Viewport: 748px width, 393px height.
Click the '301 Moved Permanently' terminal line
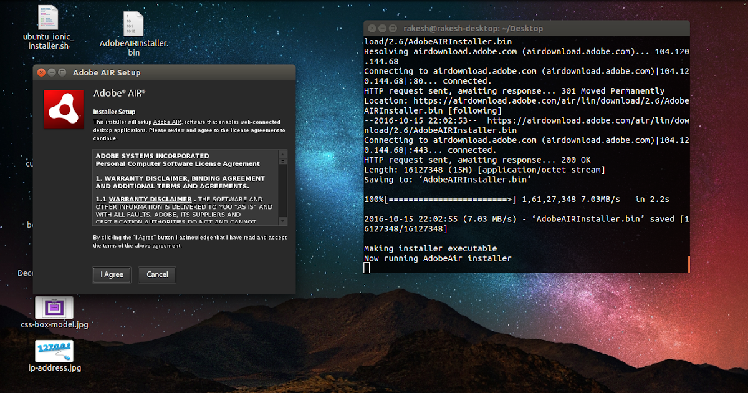[514, 90]
